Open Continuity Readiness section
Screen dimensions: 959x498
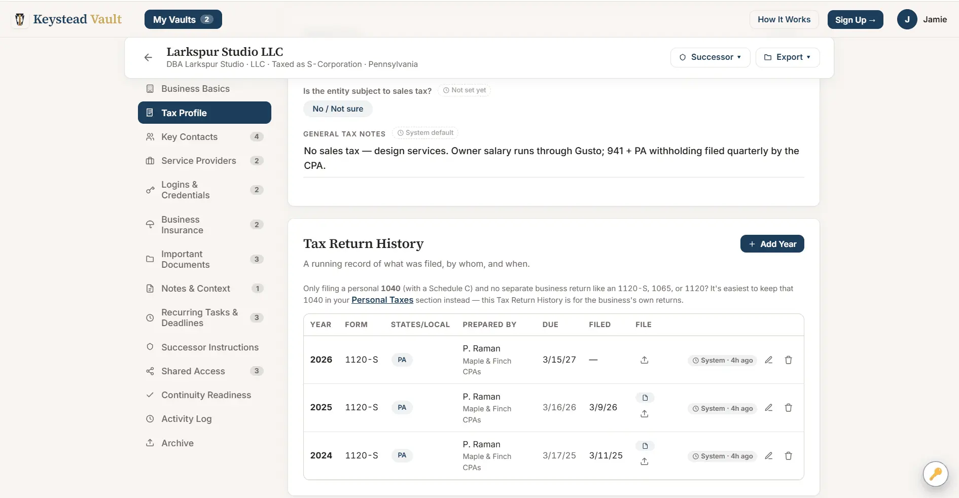204,395
